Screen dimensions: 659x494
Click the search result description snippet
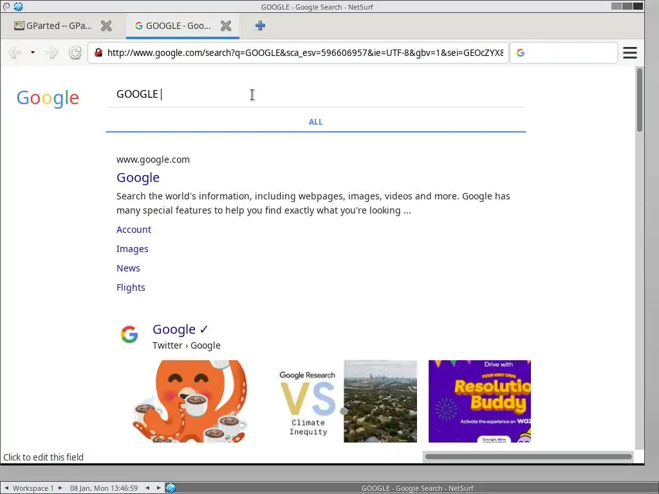point(313,203)
